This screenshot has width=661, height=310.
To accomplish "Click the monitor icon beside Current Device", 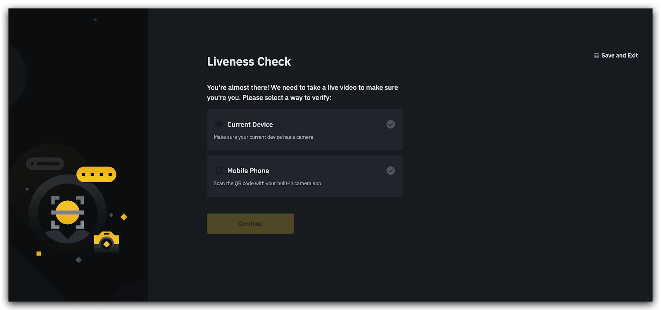I will coord(219,124).
